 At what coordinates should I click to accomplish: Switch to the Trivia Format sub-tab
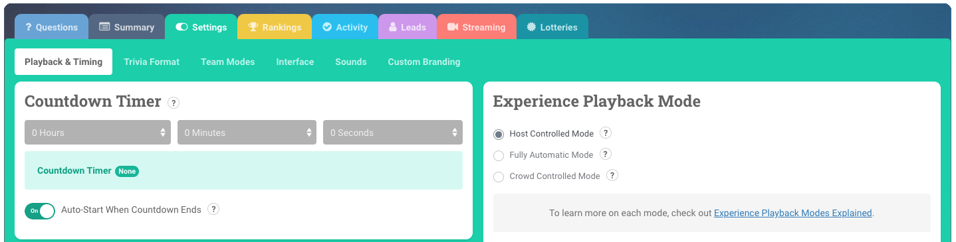tap(152, 62)
